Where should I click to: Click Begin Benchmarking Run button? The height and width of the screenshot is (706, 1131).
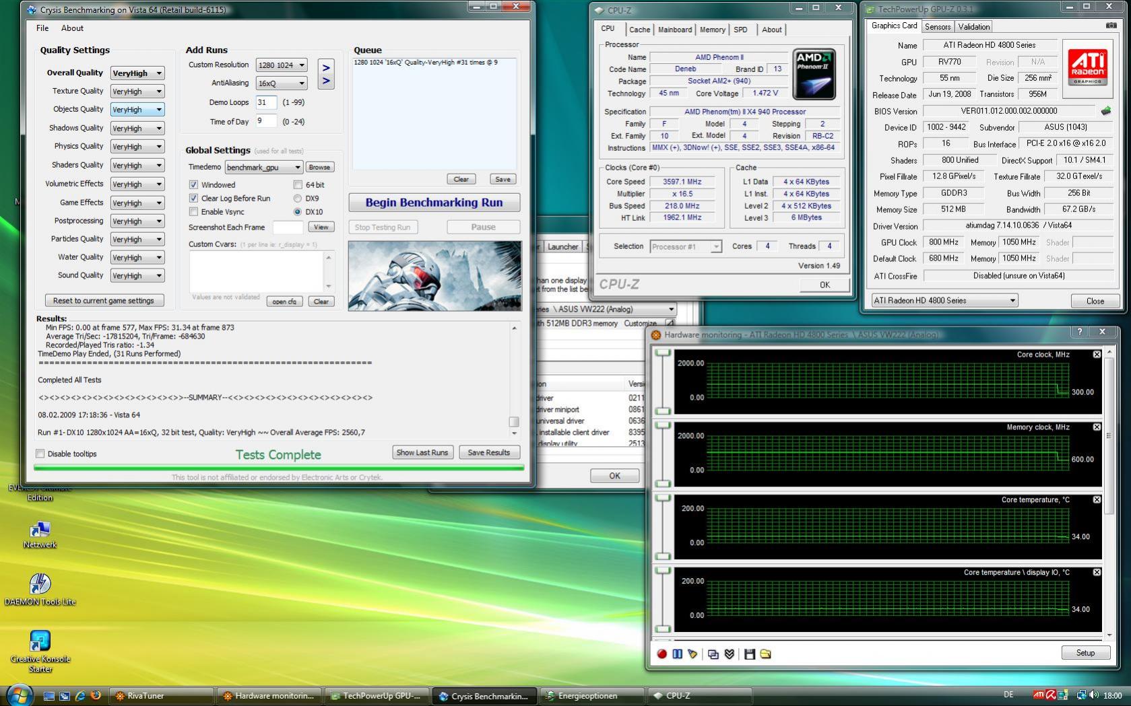pyautogui.click(x=434, y=203)
